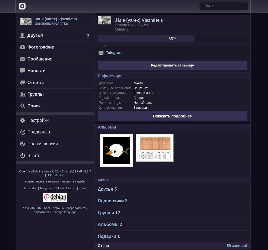Image resolution: width=268 pixels, height=250 pixels.
Task: Open the Email footer link
Action: 82,188
